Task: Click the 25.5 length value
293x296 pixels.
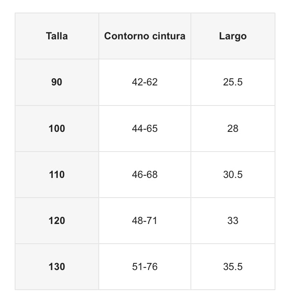Action: (x=233, y=82)
